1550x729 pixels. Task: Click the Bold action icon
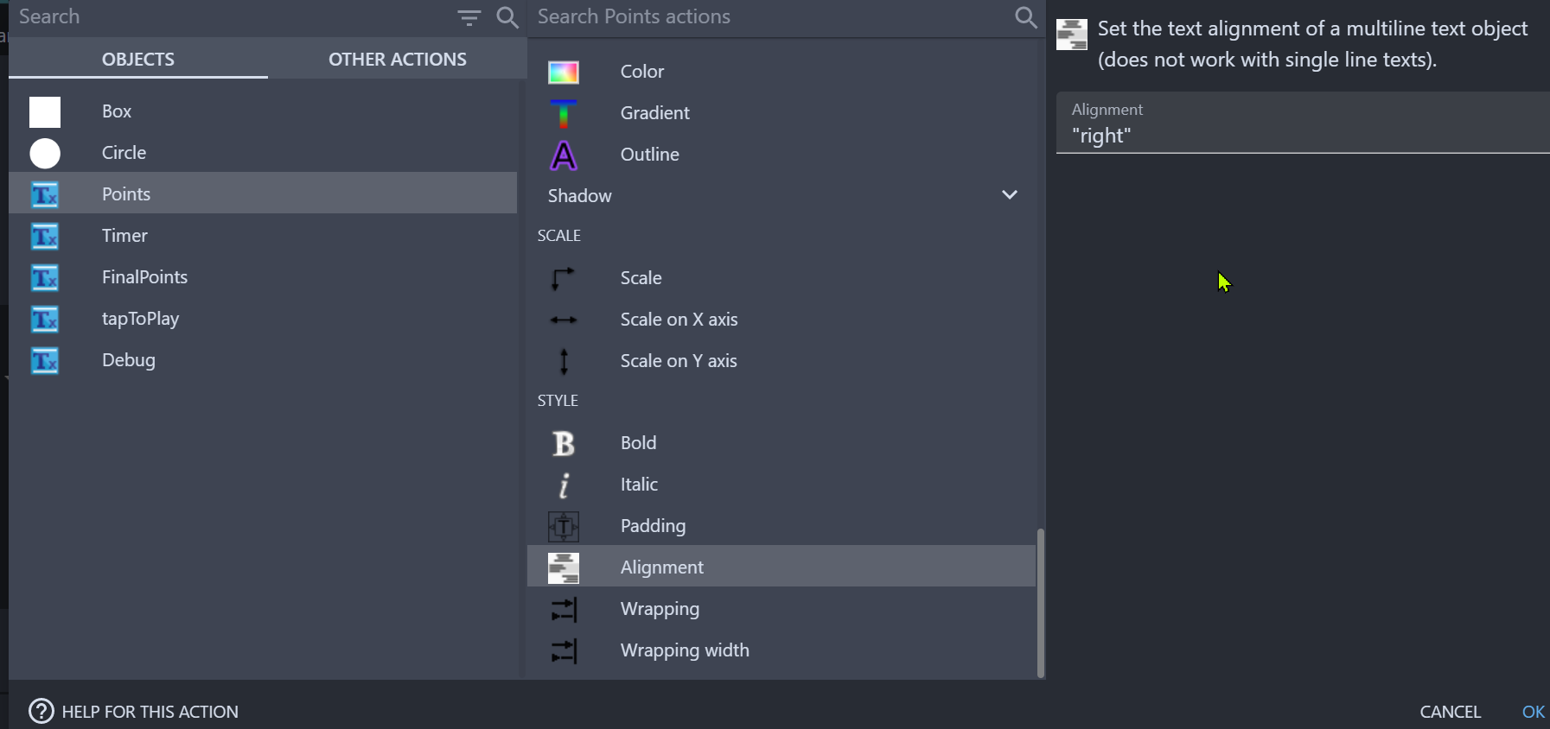[x=564, y=443]
